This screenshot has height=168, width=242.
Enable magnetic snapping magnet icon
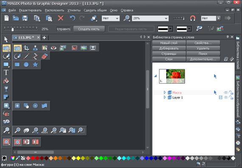coord(193,18)
